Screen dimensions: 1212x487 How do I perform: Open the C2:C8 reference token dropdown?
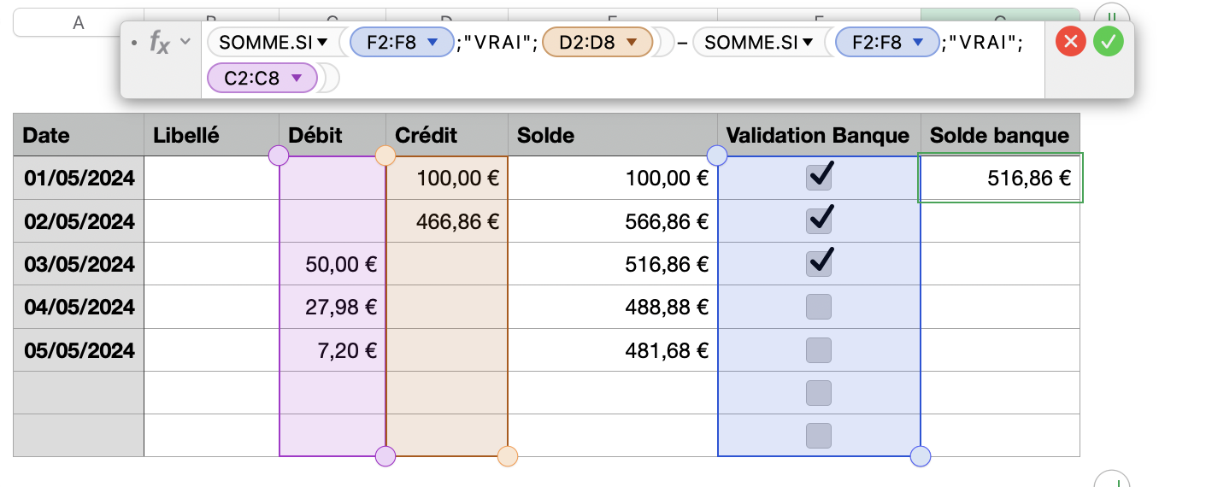pos(297,79)
